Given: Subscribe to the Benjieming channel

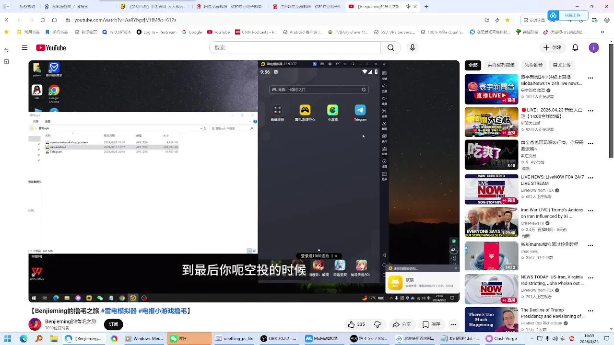Looking at the screenshot, I should [113, 324].
